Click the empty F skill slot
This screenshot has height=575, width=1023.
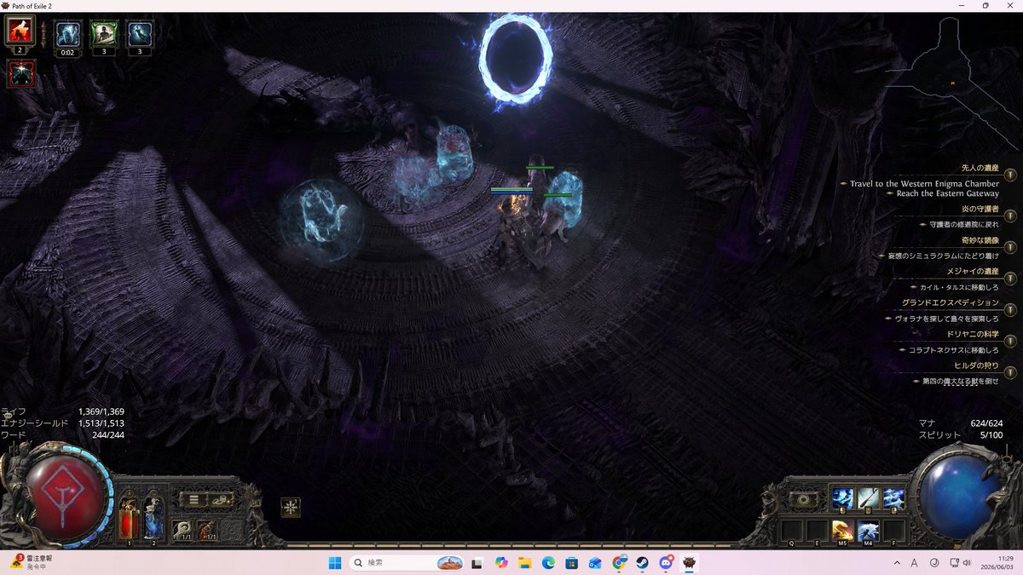coord(894,530)
